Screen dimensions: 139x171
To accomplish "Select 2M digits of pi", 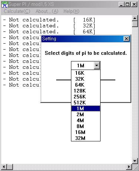I will coord(86,114).
